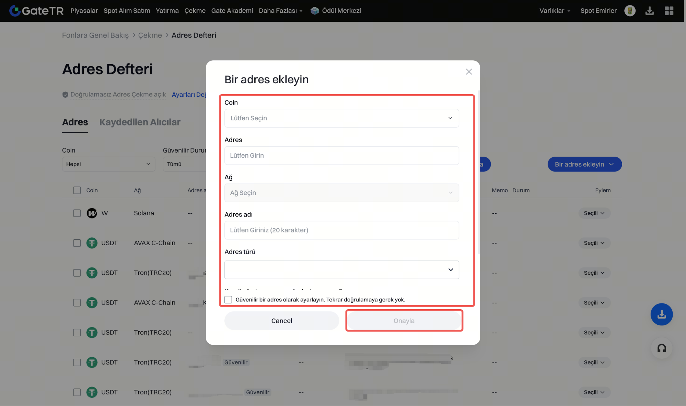The image size is (686, 406).
Task: Click the Cancel button
Action: (x=281, y=321)
